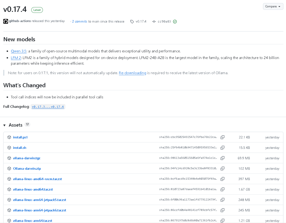Click the 248 MB size value
The image size is (286, 223).
click(x=244, y=200)
